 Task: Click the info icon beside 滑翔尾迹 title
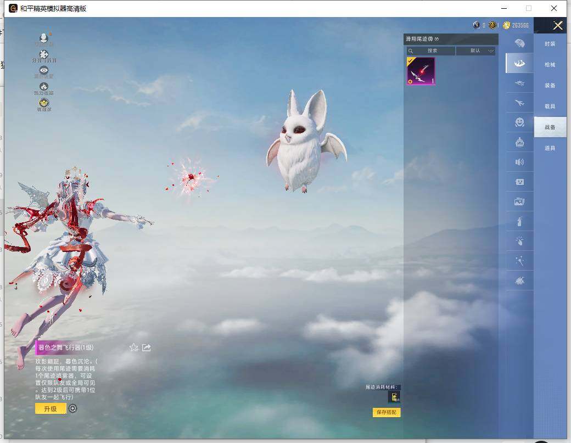[x=436, y=38]
